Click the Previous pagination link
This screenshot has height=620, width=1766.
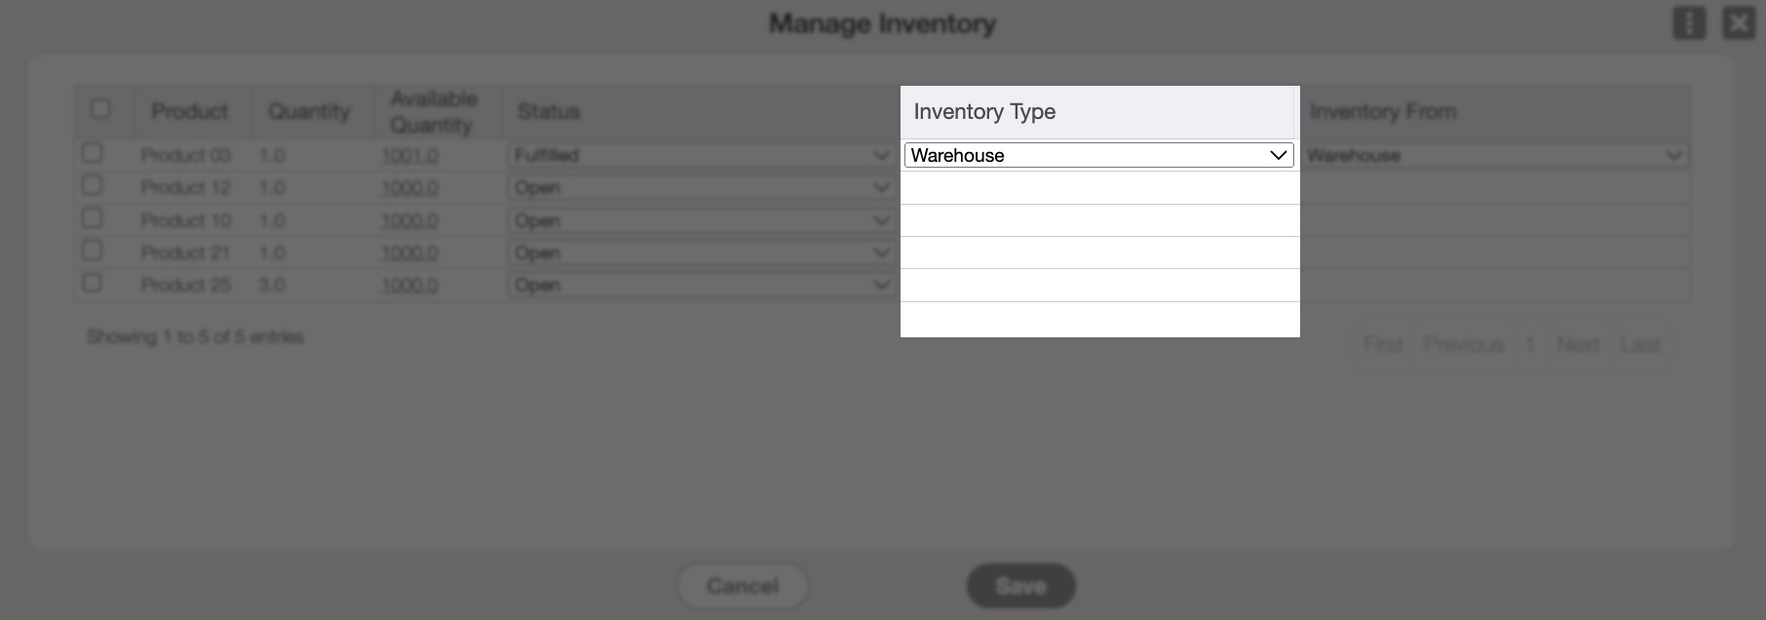(1463, 345)
